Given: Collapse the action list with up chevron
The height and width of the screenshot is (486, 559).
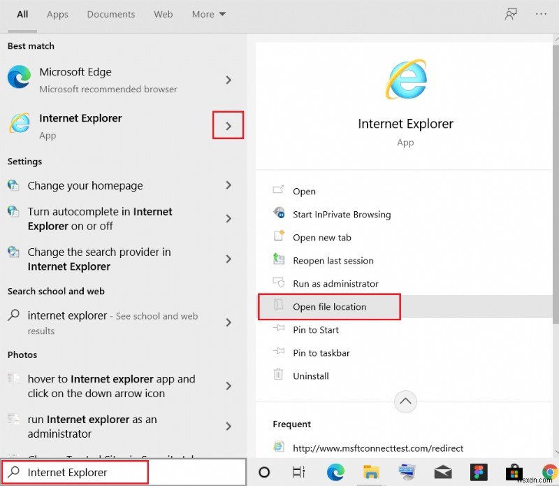Looking at the screenshot, I should (405, 401).
